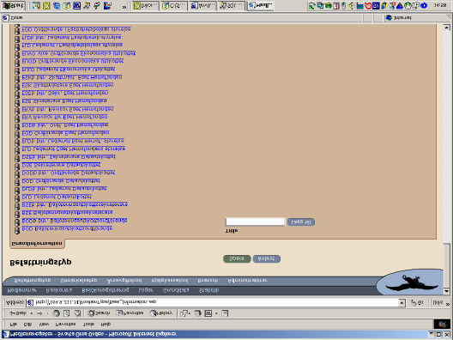Click the Back navigation button
453x340 pixels.
17,313
